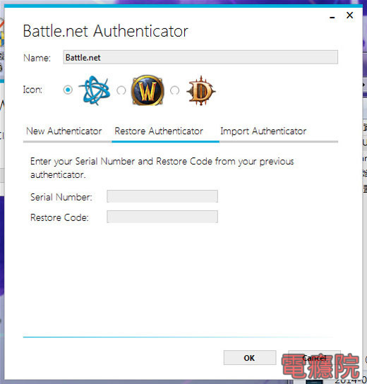Select the Battle.net logo icon
367x384 pixels.
95,90
